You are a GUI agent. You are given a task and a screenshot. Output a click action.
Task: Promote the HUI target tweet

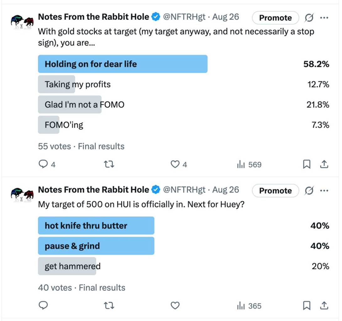coord(275,191)
